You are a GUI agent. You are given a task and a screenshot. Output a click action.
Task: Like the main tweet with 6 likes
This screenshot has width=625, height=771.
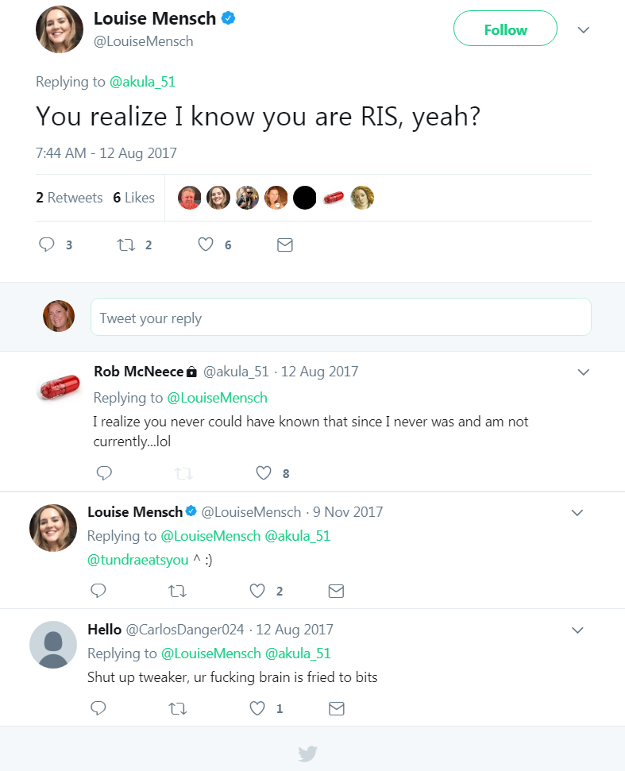click(206, 245)
